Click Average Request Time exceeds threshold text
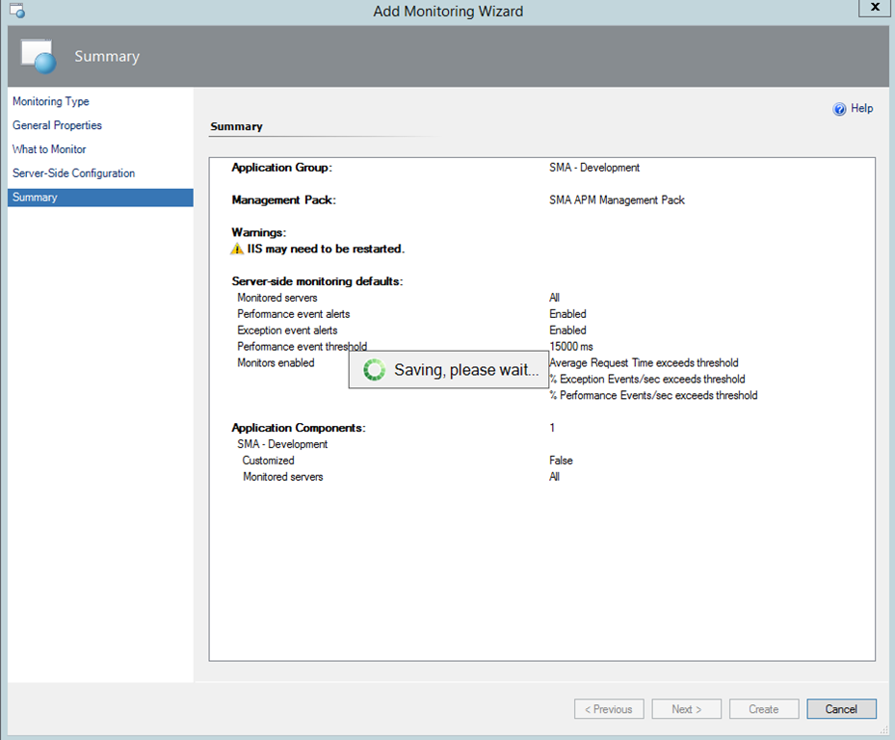The height and width of the screenshot is (740, 895). tap(644, 363)
